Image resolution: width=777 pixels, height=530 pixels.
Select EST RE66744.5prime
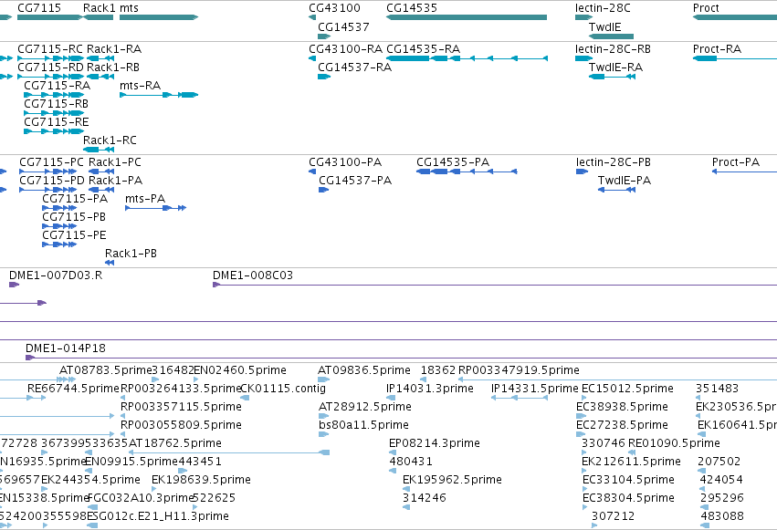(x=74, y=389)
